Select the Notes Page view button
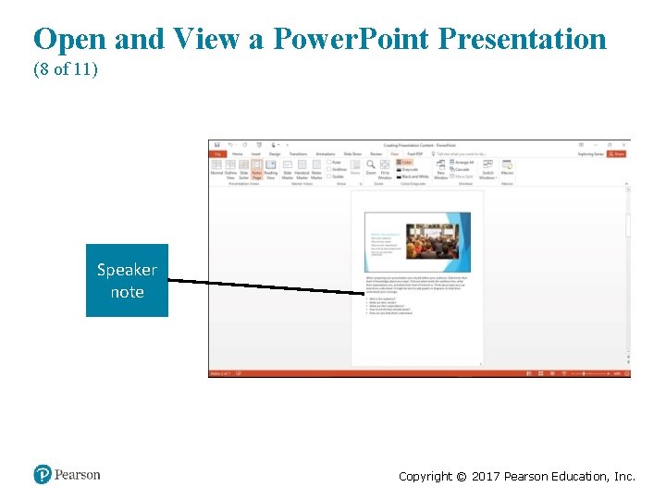666x499 pixels. pyautogui.click(x=256, y=169)
